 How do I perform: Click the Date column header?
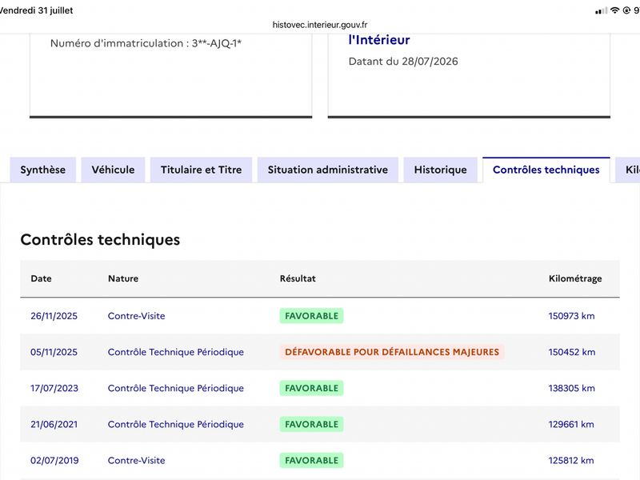tap(42, 278)
